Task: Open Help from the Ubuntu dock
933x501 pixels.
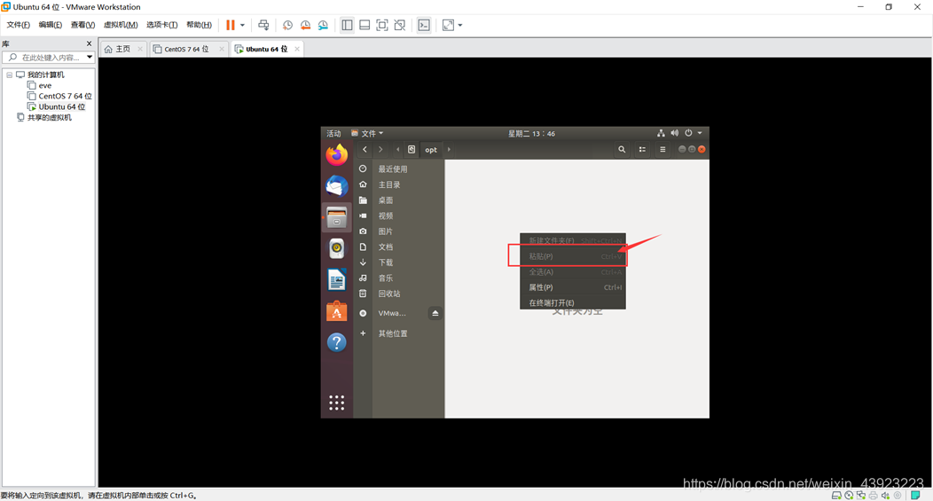Action: point(337,342)
